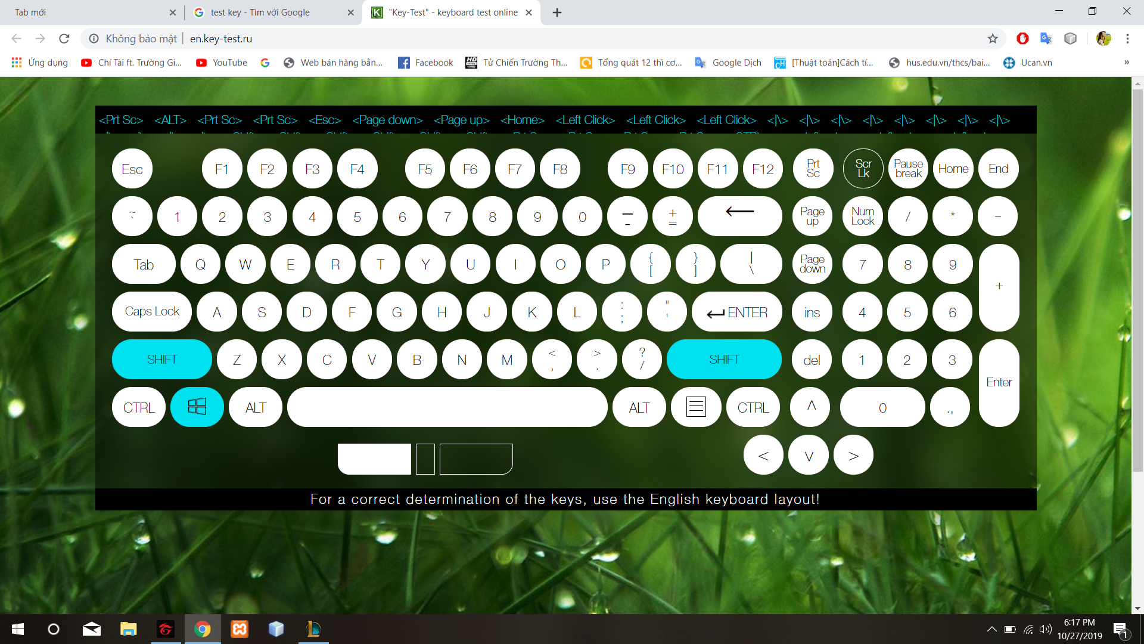This screenshot has height=644, width=1144.
Task: Click the right arrow key
Action: 853,456
